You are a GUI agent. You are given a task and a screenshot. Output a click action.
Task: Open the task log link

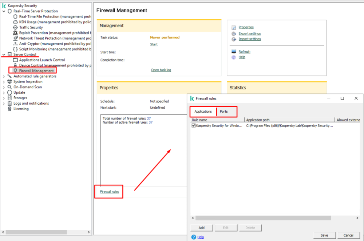click(x=161, y=70)
